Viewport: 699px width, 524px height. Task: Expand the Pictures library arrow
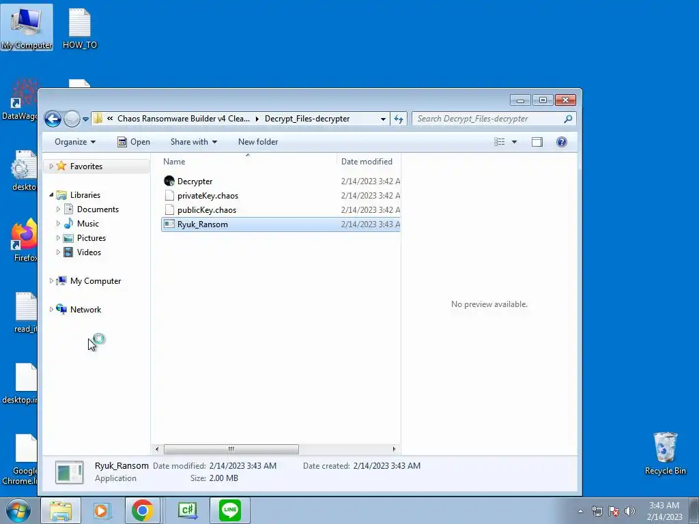[58, 237]
